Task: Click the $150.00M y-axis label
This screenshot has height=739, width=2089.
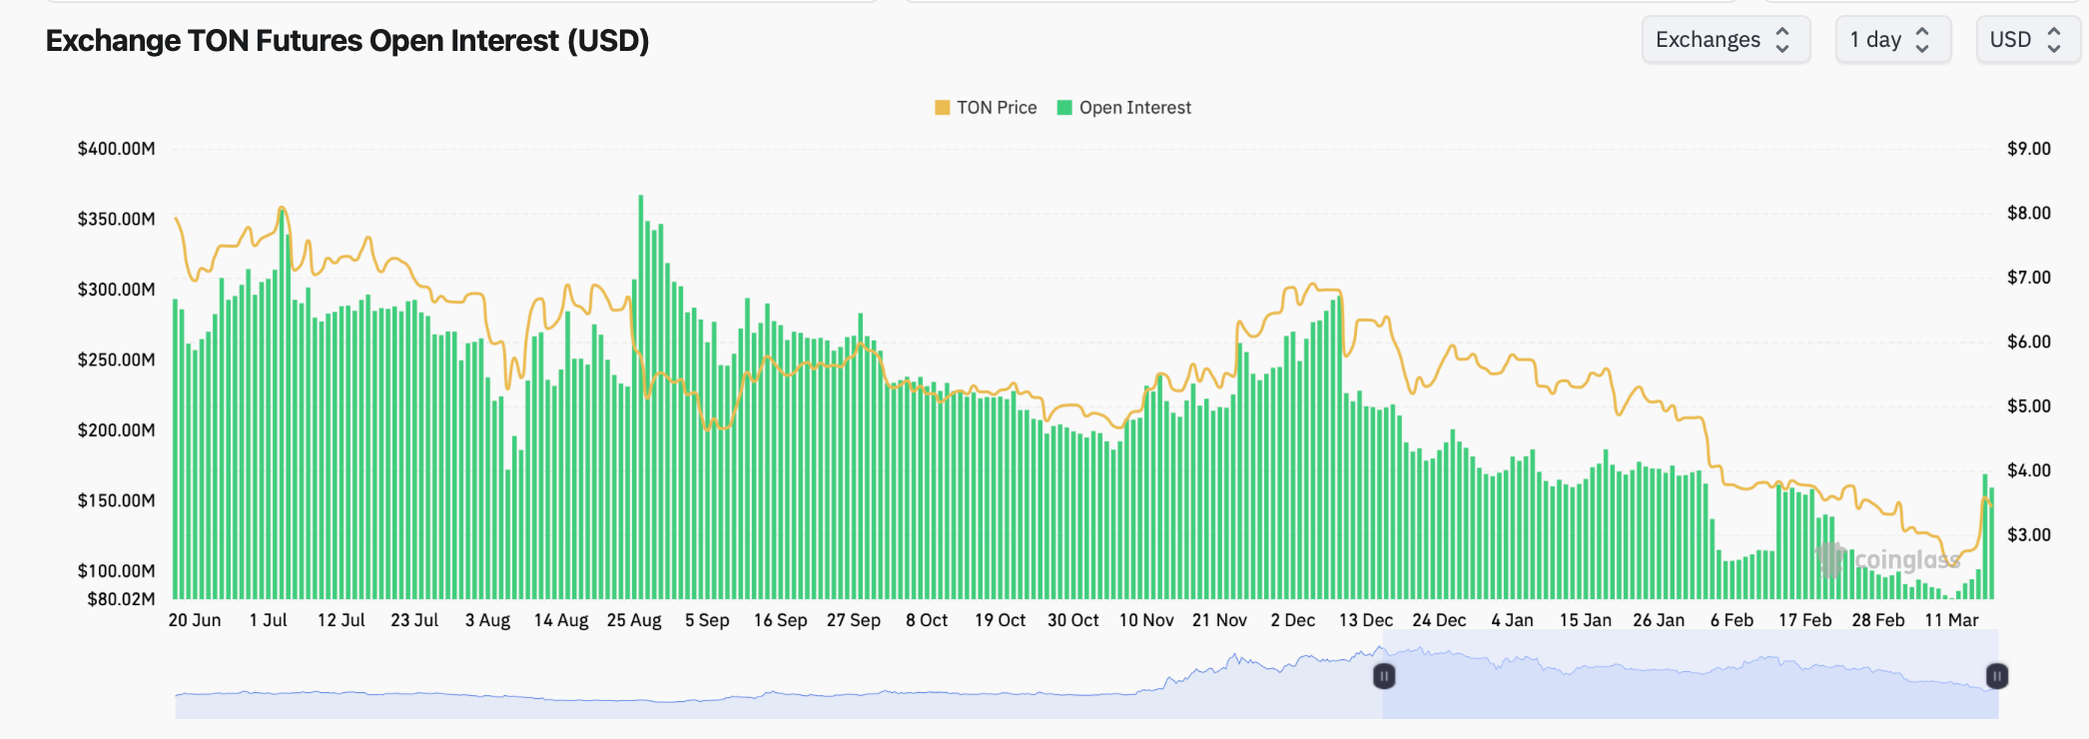Action: [117, 500]
